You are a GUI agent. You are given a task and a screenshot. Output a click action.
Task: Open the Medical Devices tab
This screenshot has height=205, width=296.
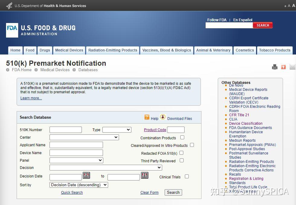point(69,50)
